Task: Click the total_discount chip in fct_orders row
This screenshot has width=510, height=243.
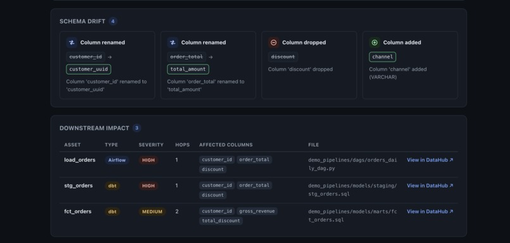Action: (x=221, y=221)
